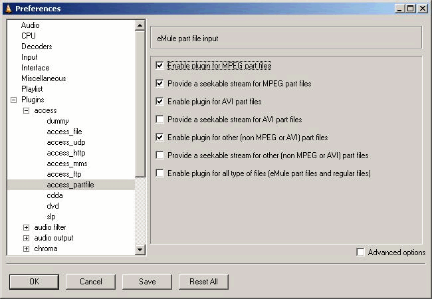Select access_partfile in the tree
Screen dimensions: 432x299
coord(70,185)
